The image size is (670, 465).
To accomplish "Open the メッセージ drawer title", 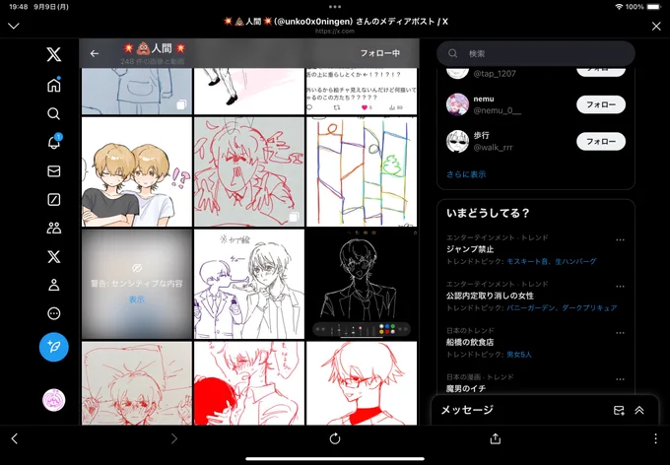I will point(467,410).
